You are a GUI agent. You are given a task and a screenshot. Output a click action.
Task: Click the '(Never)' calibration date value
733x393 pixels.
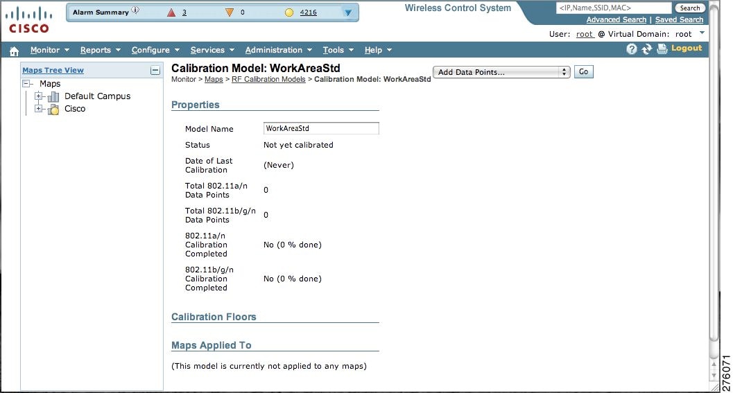click(x=279, y=166)
